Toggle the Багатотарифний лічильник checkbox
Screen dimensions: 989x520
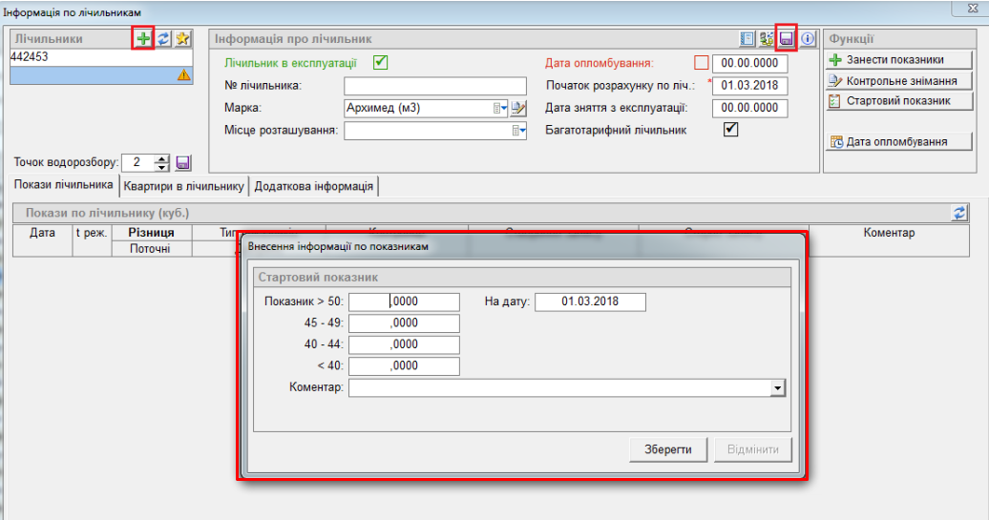click(x=730, y=130)
